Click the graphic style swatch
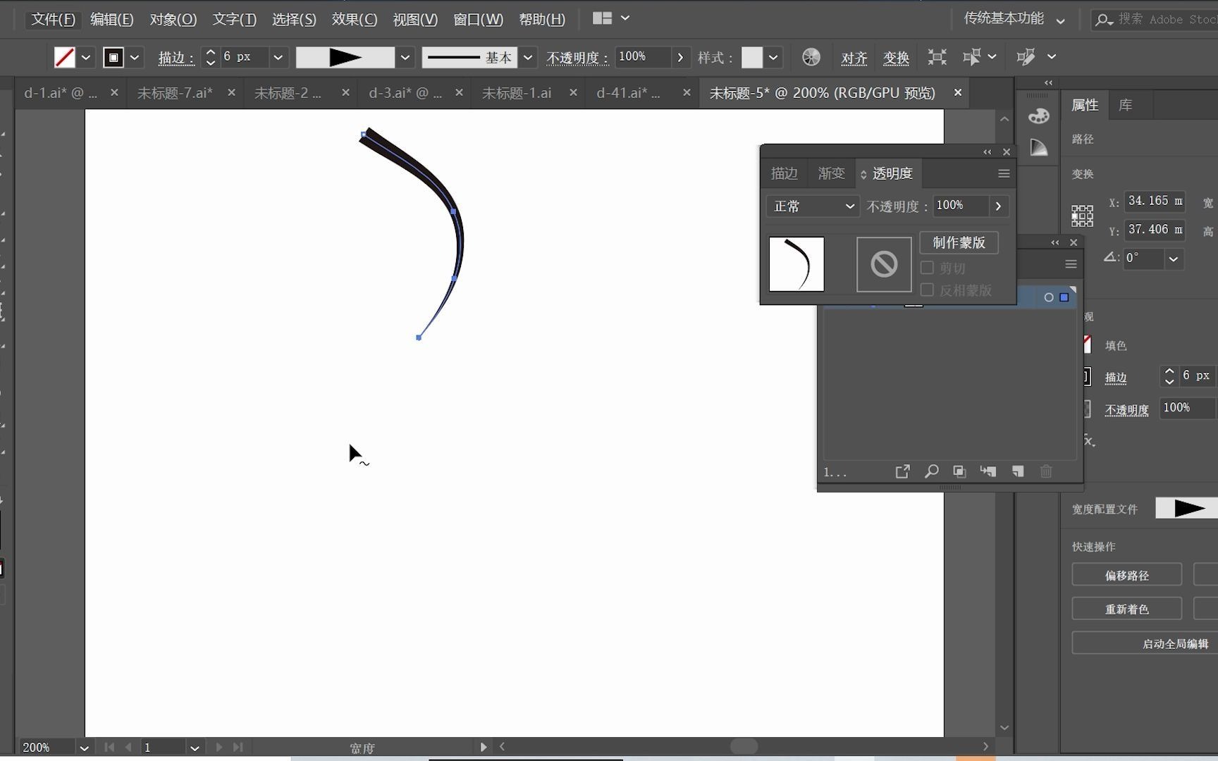 (x=752, y=57)
